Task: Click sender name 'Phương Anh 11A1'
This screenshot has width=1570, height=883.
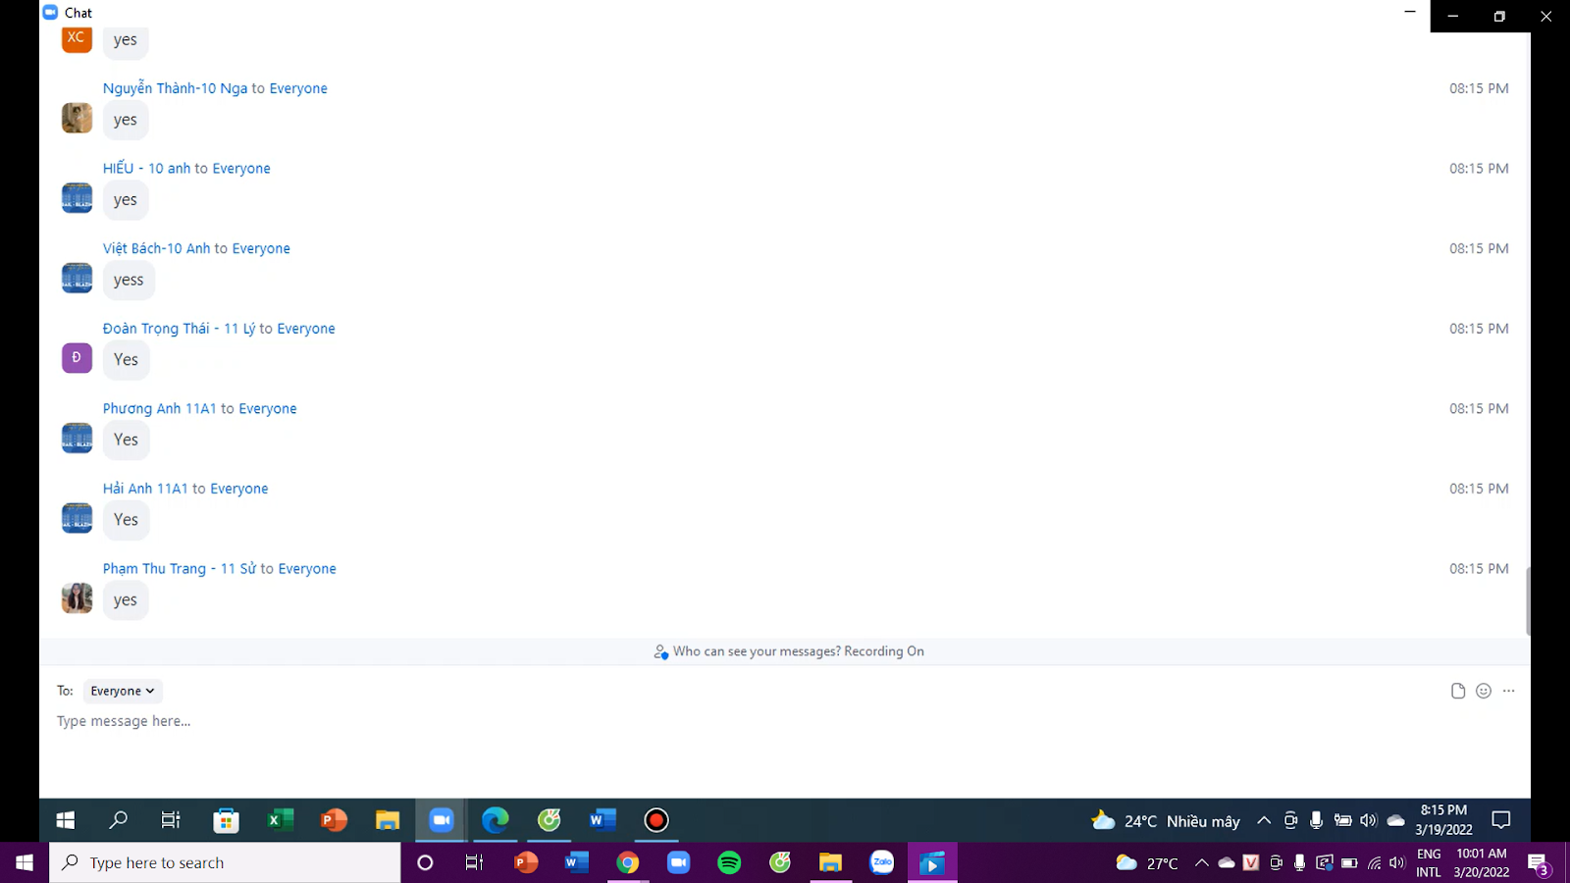Action: point(159,408)
